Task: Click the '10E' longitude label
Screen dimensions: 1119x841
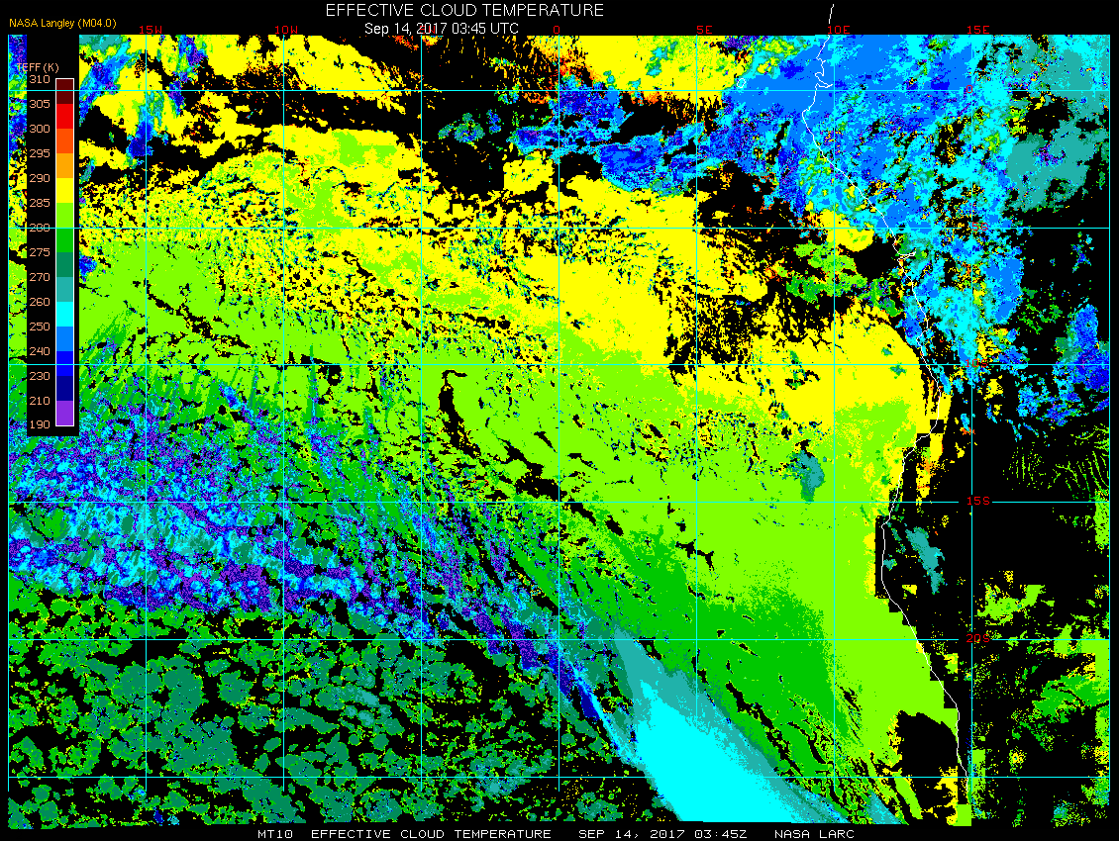Action: coord(838,30)
